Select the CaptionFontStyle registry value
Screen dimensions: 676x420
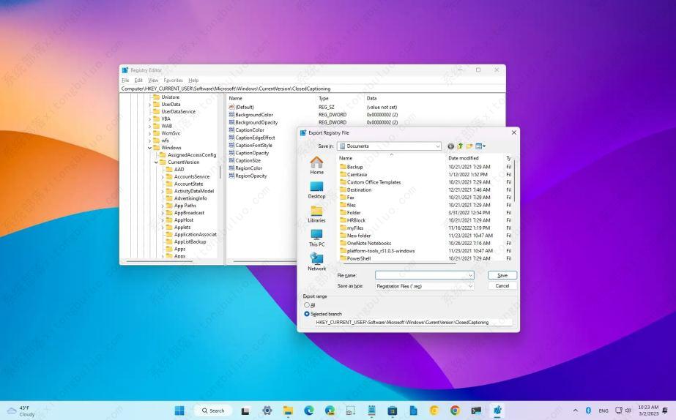253,145
